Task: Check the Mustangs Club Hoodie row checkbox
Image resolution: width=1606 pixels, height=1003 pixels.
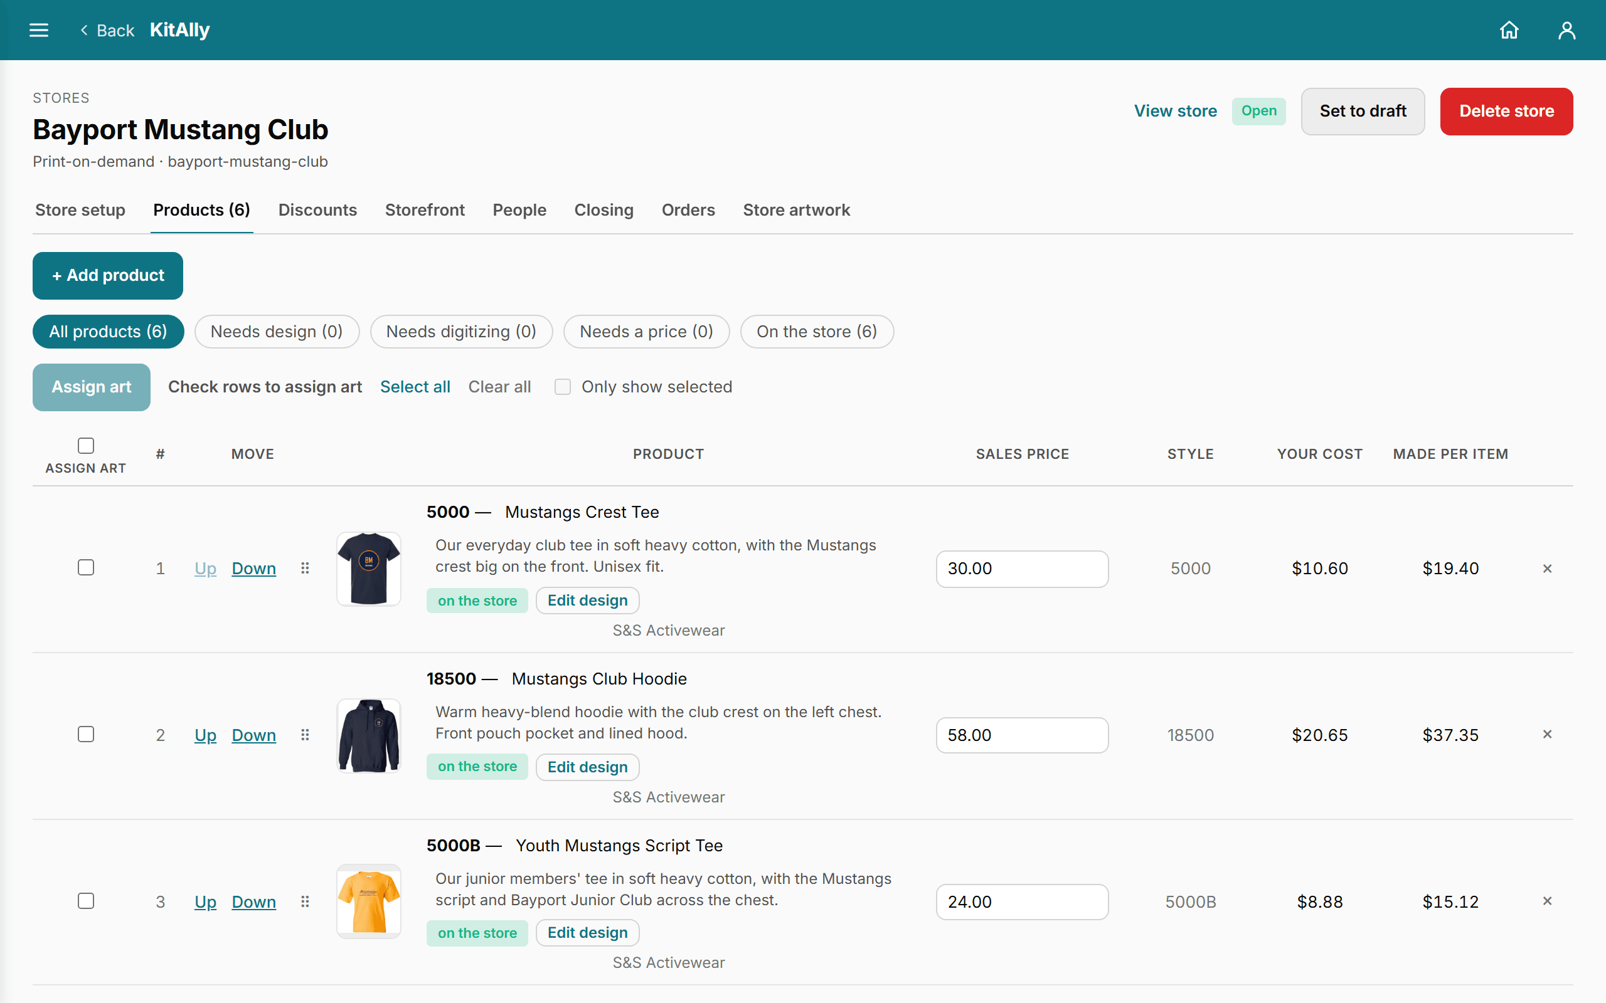Action: tap(85, 733)
